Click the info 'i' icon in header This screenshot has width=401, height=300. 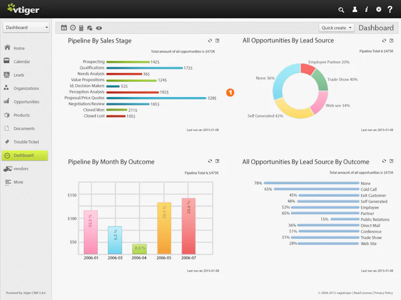tap(367, 9)
